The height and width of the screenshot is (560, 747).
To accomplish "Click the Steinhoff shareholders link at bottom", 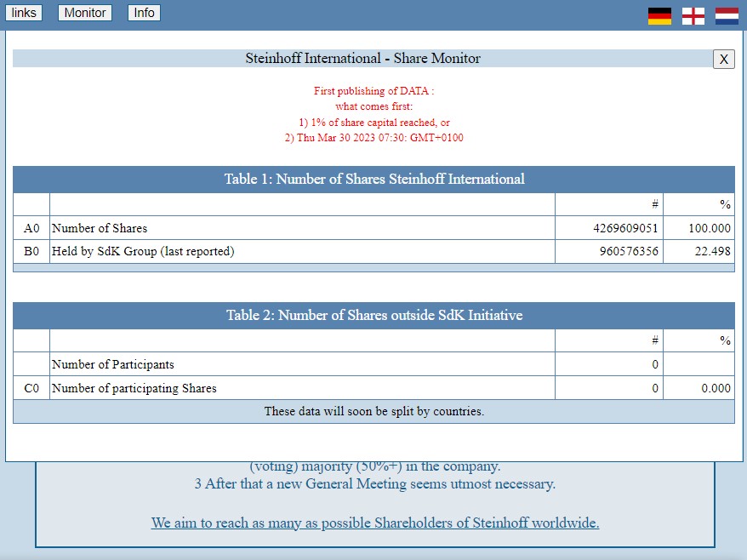I will click(373, 522).
